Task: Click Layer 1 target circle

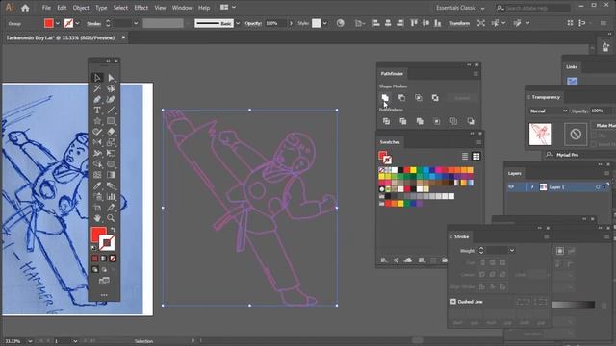Action: pyautogui.click(x=598, y=187)
